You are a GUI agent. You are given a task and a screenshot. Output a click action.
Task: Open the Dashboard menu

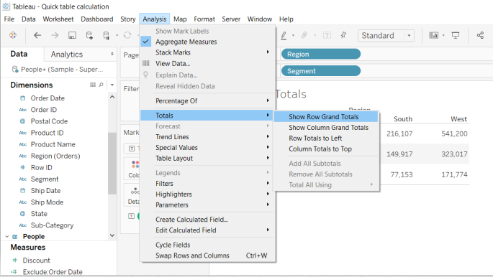click(x=97, y=19)
